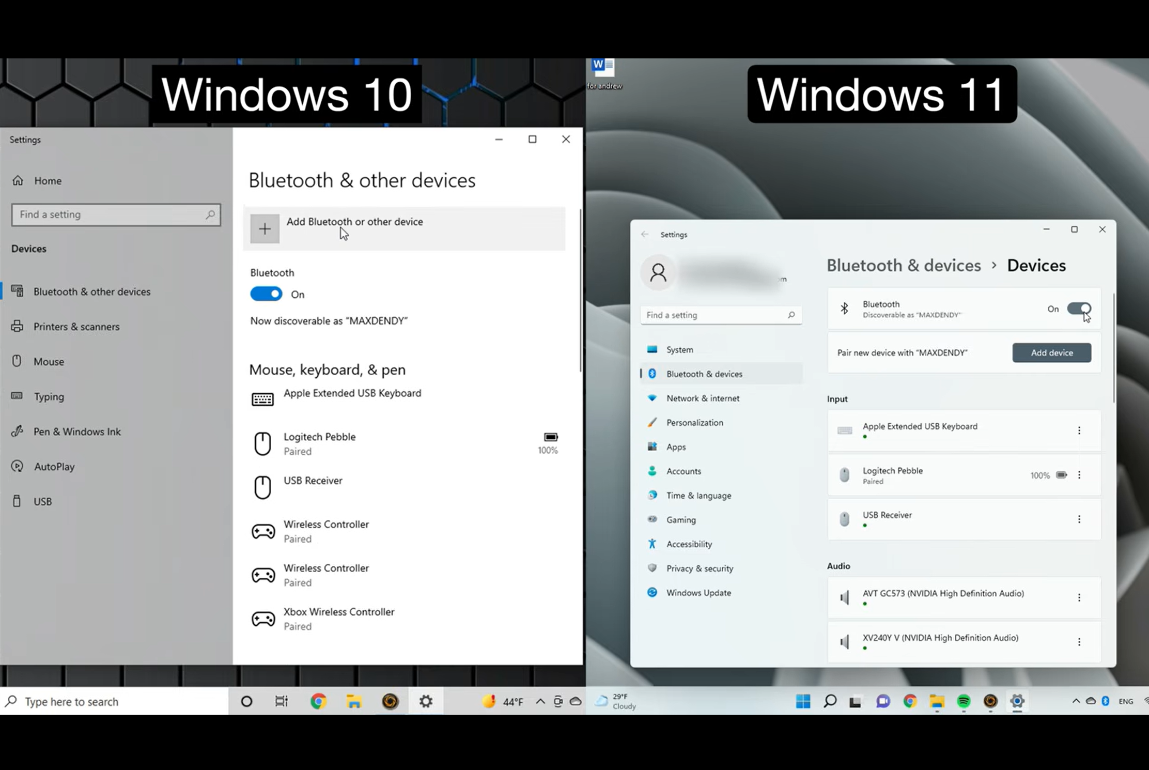Toggle Bluetooth switch in Windows 11 Settings

(x=1079, y=309)
